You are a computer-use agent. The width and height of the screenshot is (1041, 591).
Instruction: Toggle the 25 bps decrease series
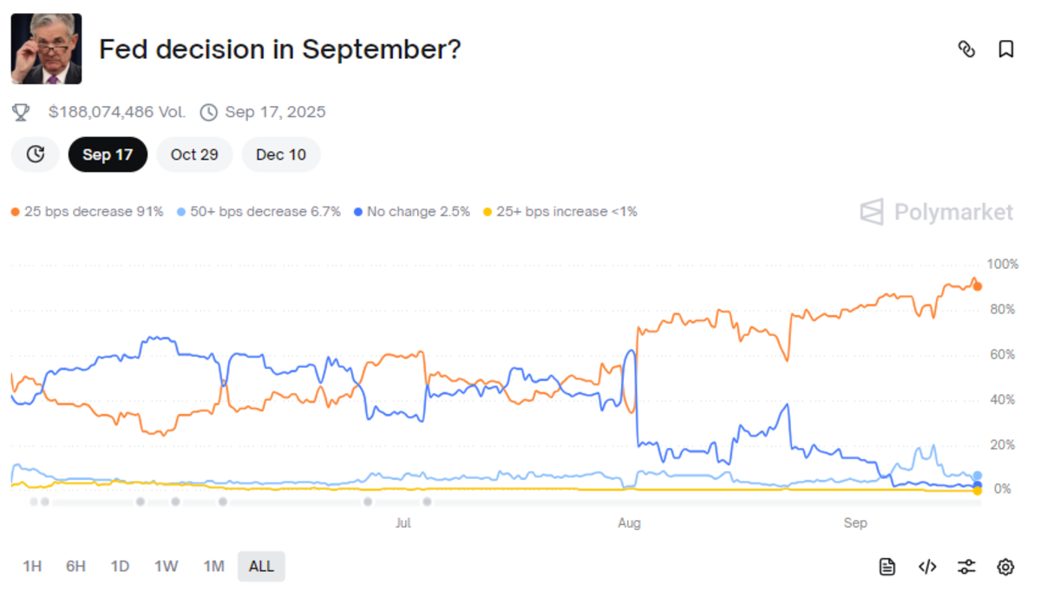[87, 212]
